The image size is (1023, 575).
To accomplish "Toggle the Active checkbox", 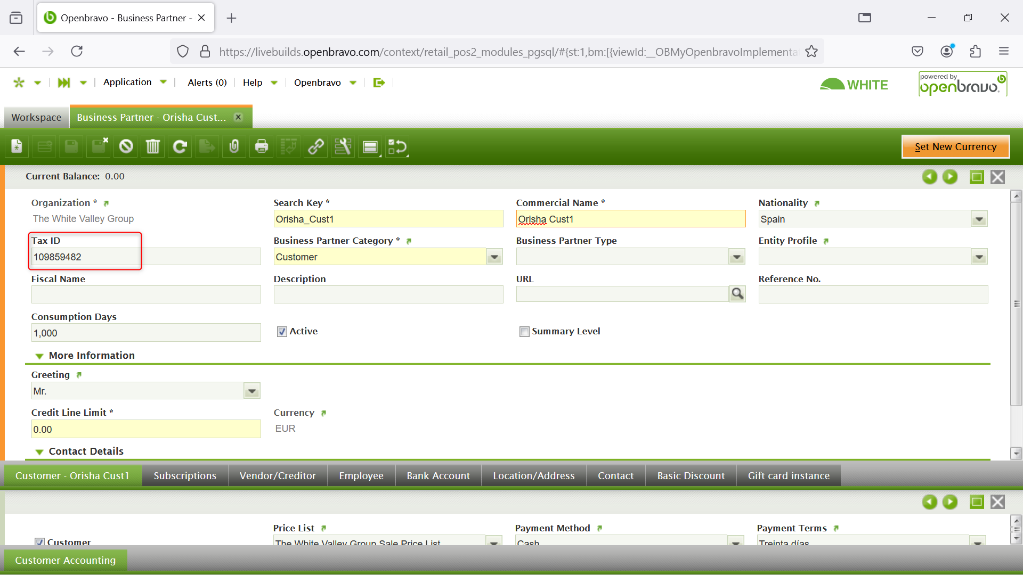I will point(282,332).
